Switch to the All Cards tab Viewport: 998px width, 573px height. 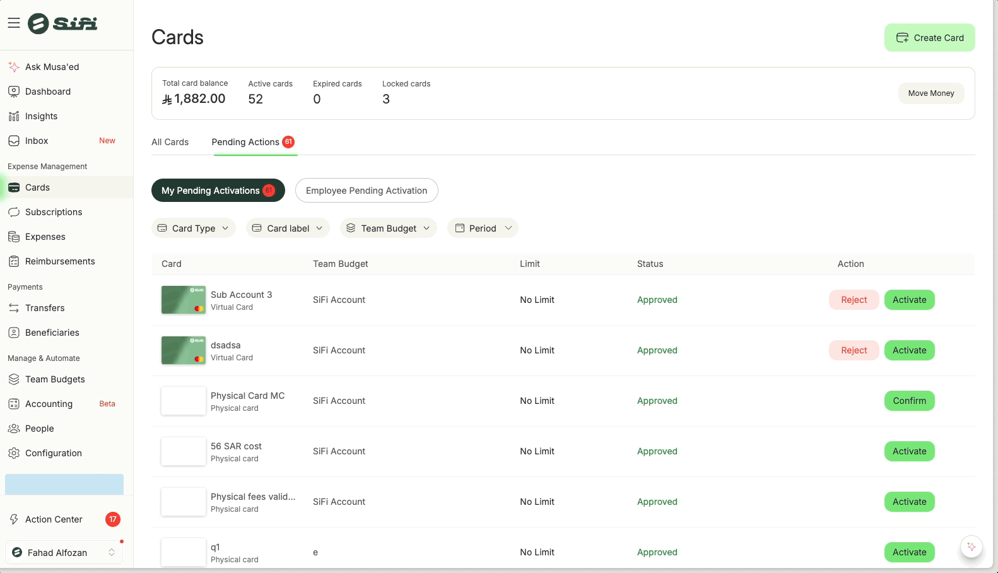170,142
